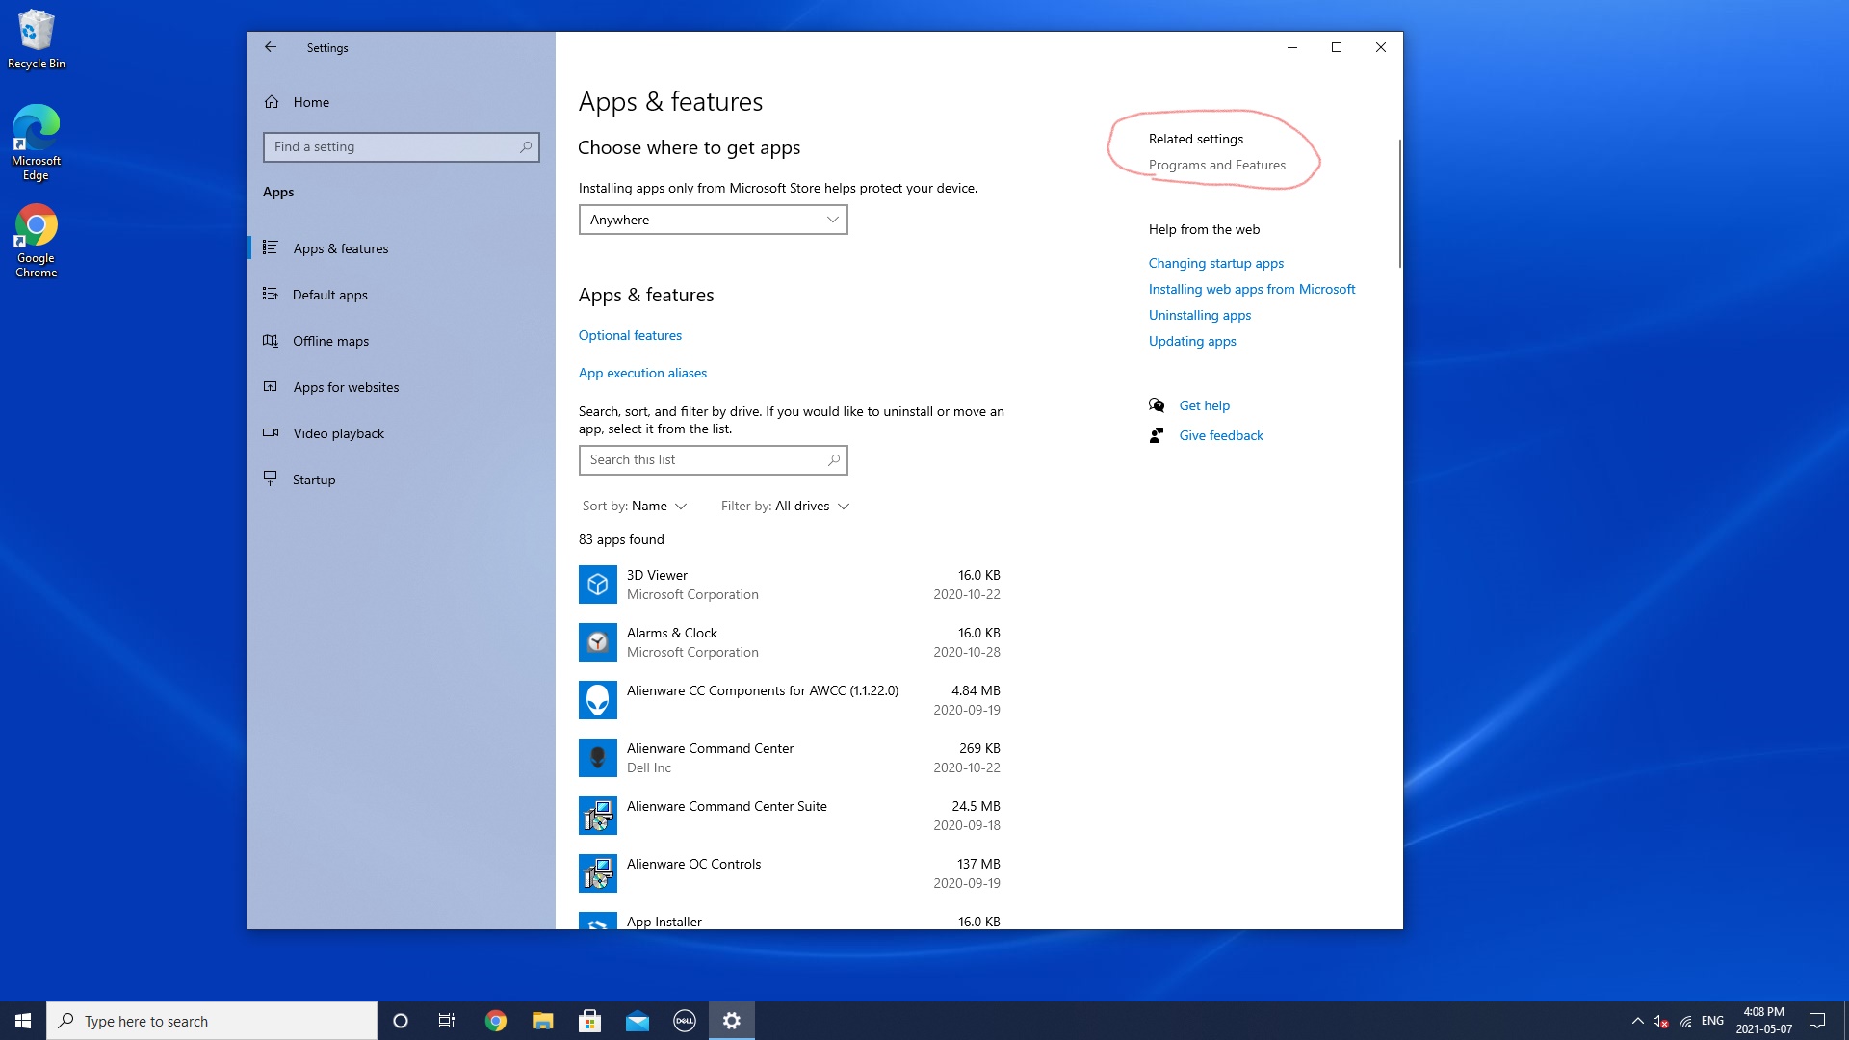The image size is (1849, 1040).
Task: Open Settings Home
Action: coord(311,102)
